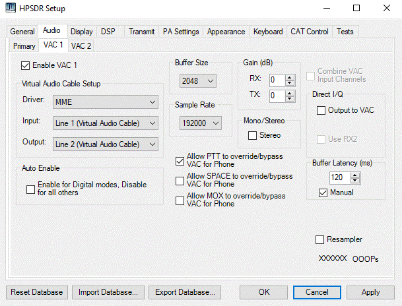Click the OOOPs label
Image resolution: width=402 pixels, height=306 pixels.
(x=365, y=259)
